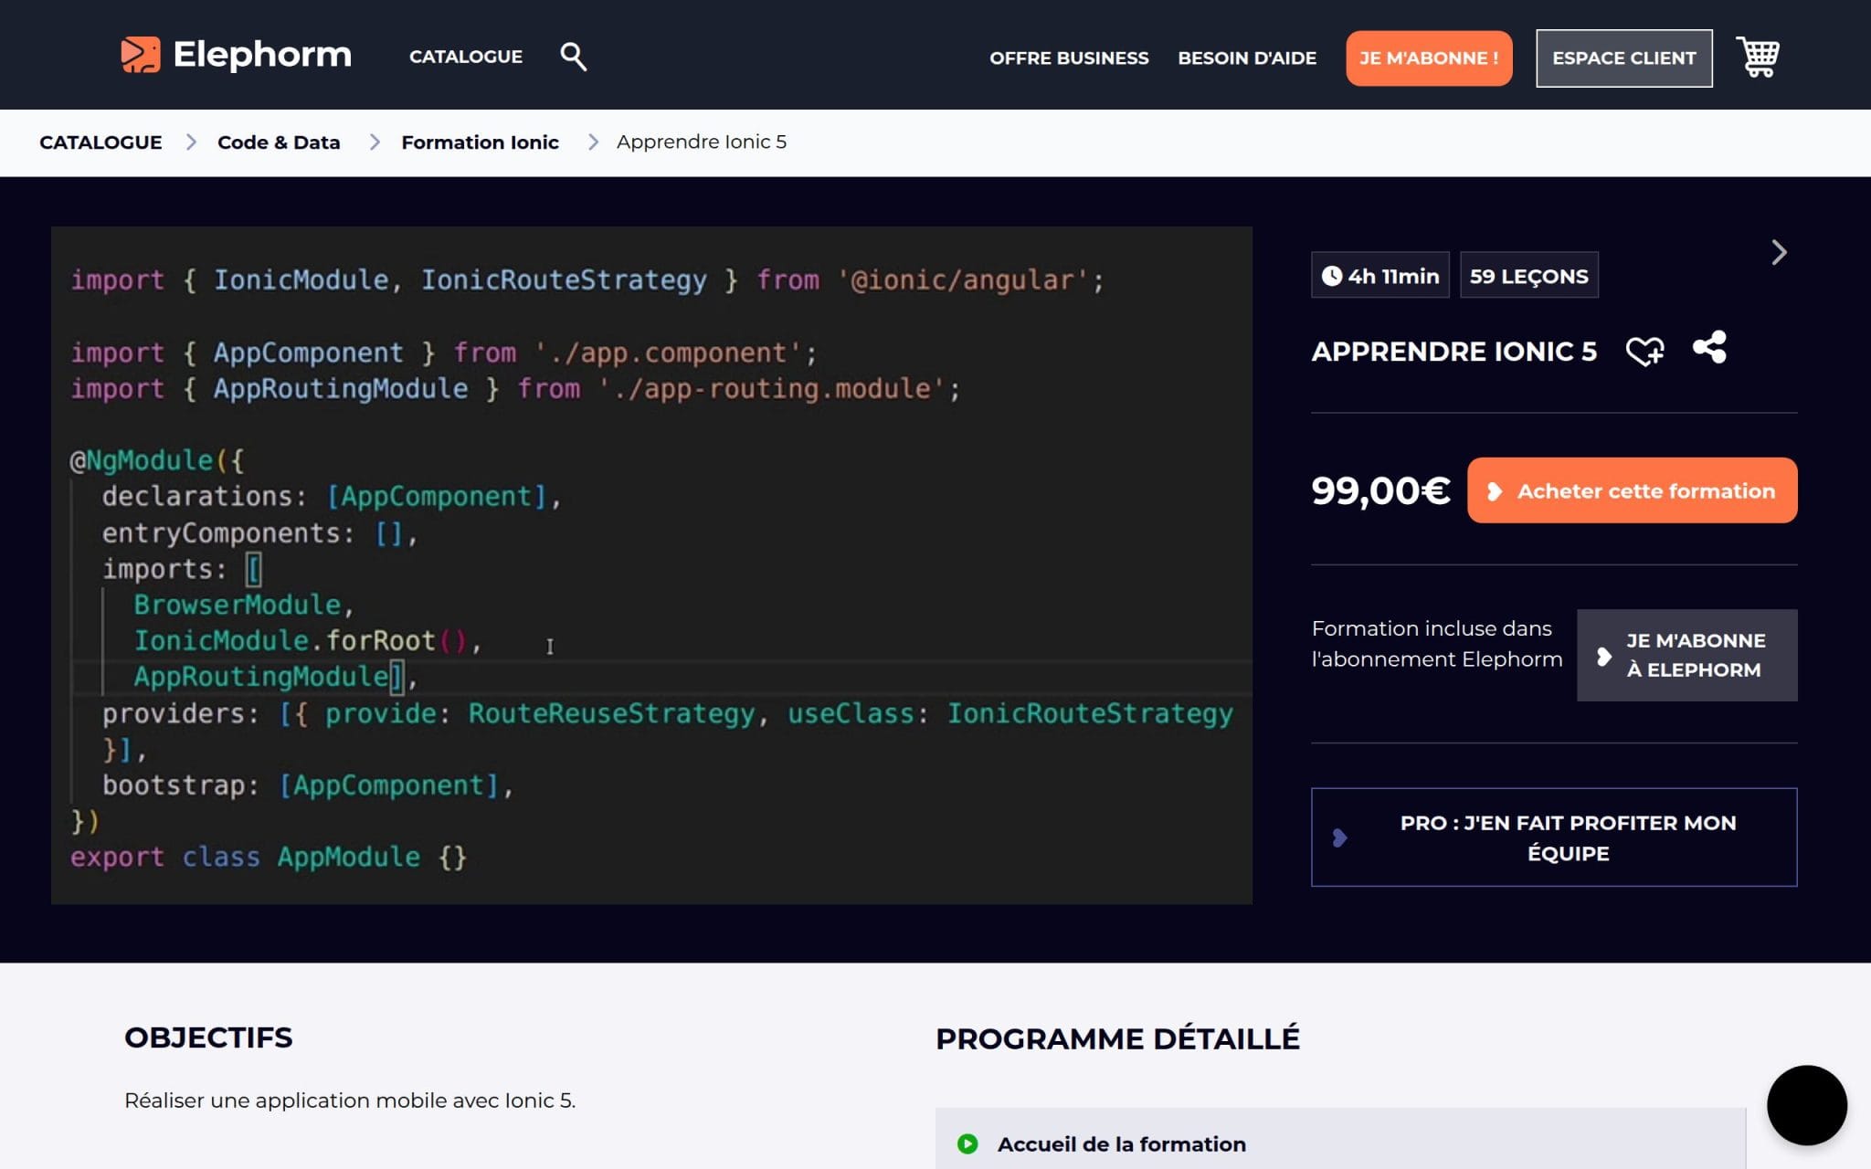1871x1169 pixels.
Task: Click JE M'ABONNE À ELEPHORM button
Action: 1687,655
